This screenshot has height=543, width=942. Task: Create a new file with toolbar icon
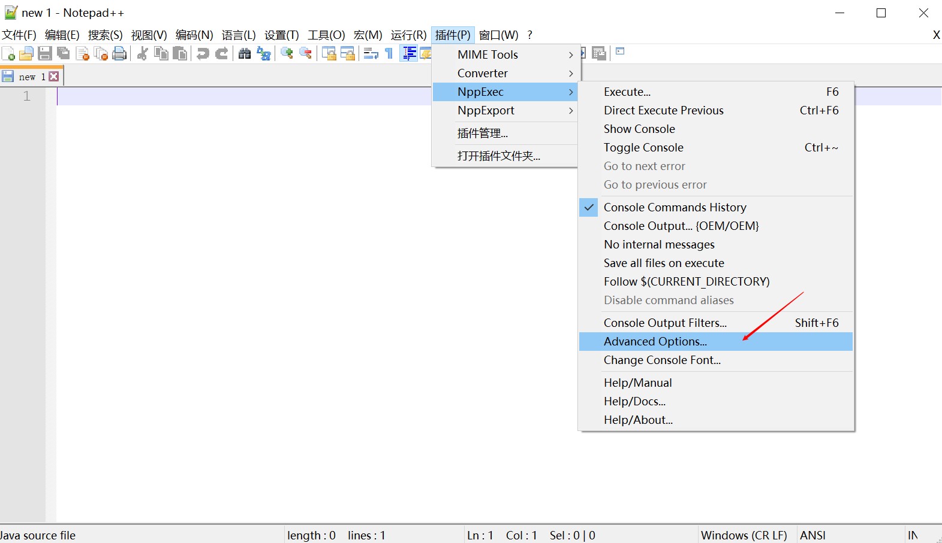8,54
